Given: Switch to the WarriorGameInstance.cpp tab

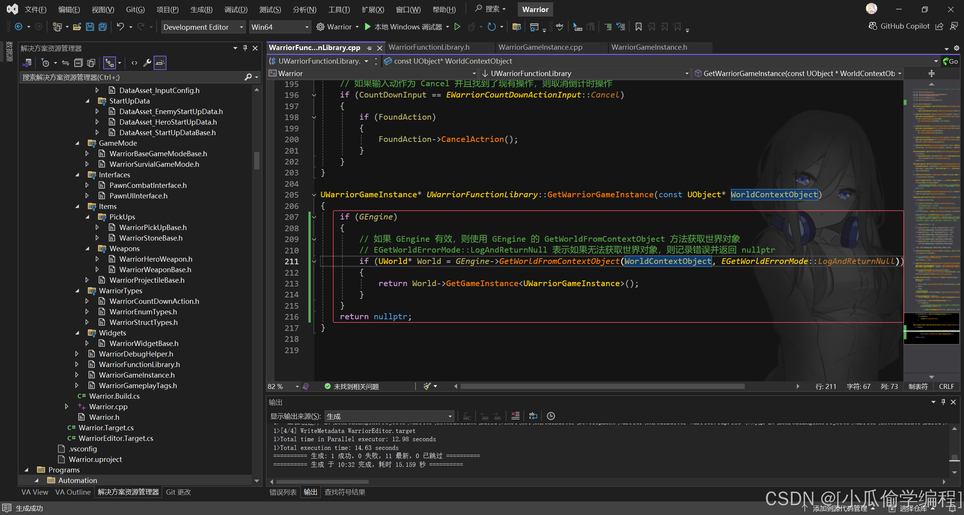Looking at the screenshot, I should [x=540, y=47].
